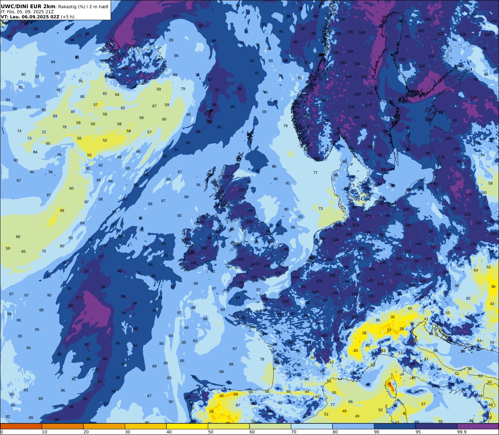
Task: Click the humidity value 8 over Corsica
Action: click(x=389, y=384)
